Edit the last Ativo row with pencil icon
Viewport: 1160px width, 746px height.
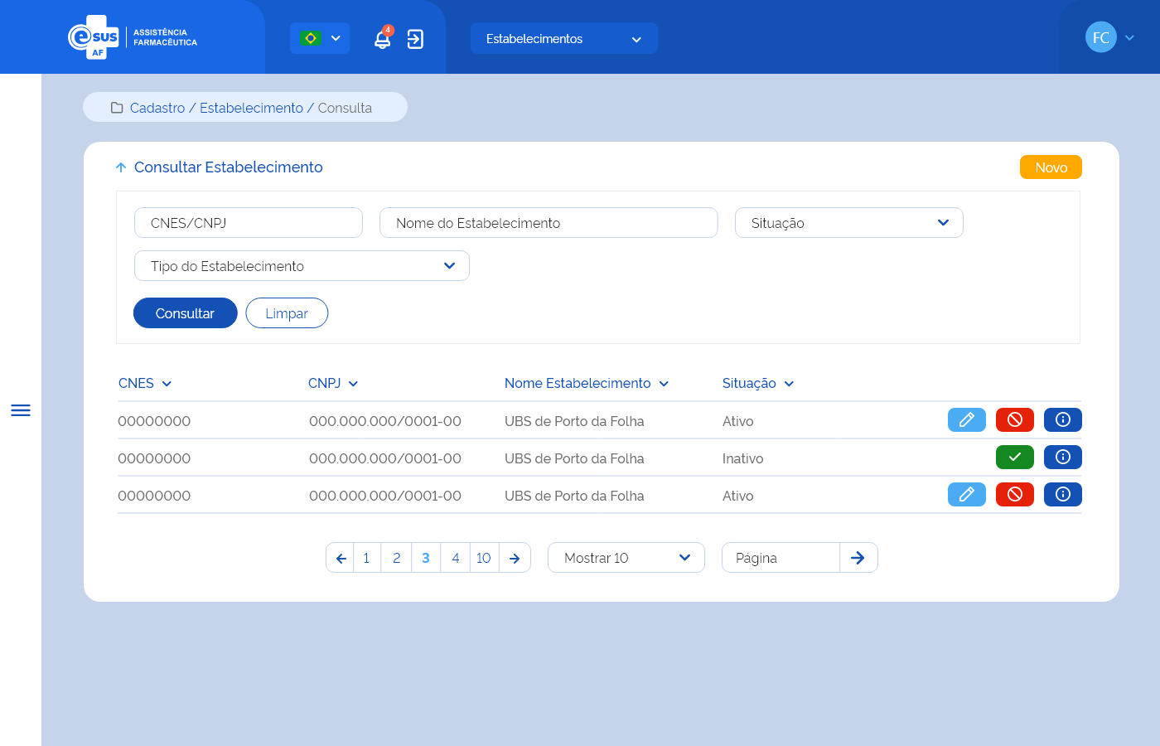coord(967,495)
